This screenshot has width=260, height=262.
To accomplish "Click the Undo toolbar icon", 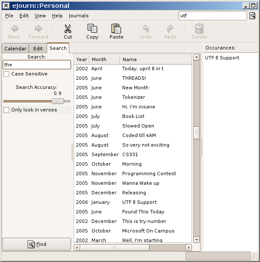I will point(146,29).
